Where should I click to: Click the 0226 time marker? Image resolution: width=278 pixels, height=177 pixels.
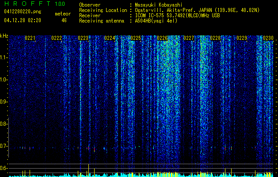tap(162, 38)
